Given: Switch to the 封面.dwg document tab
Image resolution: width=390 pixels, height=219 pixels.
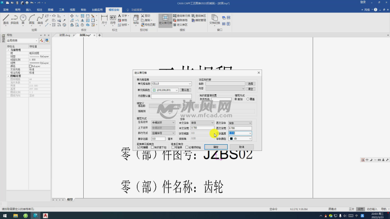Looking at the screenshot, I should [65, 35].
